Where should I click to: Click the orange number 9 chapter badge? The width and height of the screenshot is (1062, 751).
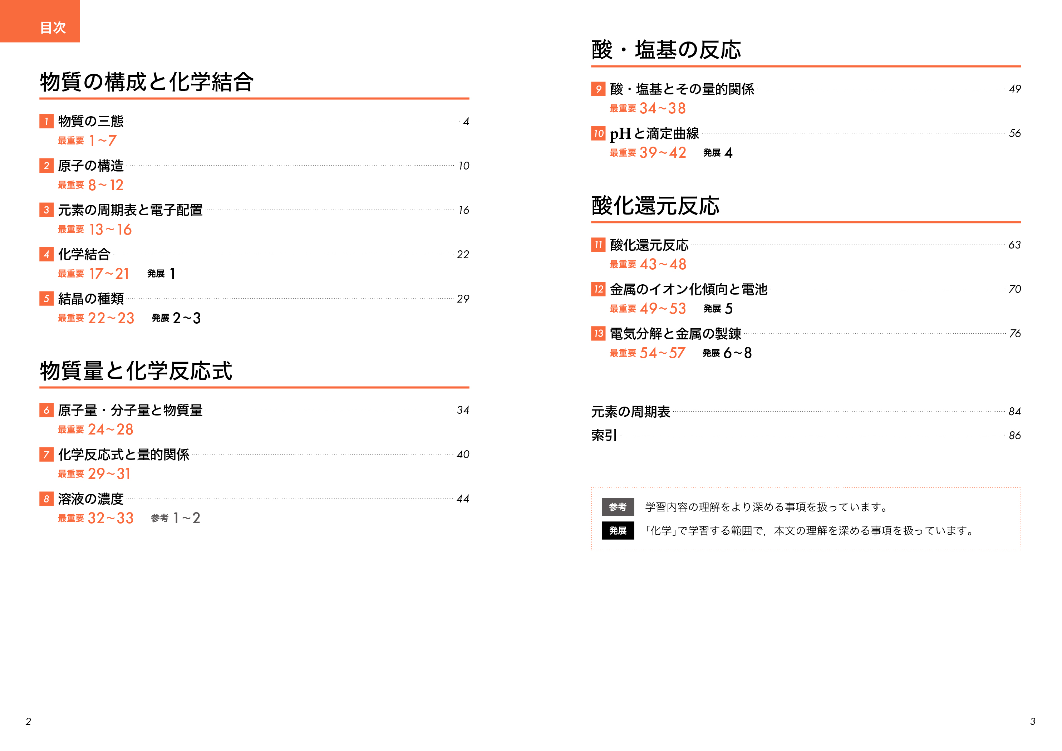click(x=598, y=89)
